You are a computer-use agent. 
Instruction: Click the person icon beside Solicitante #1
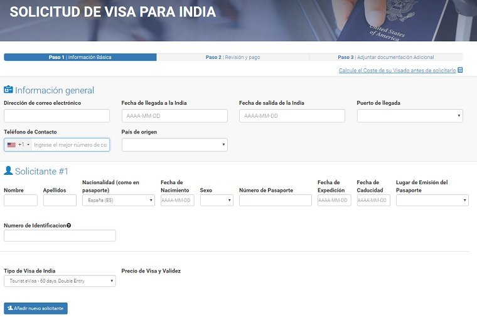coord(8,170)
